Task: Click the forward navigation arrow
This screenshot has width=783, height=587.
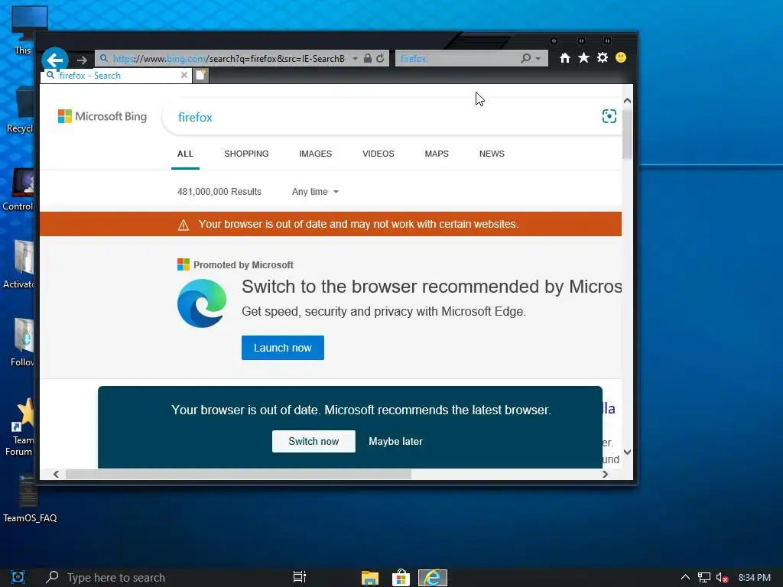Action: pyautogui.click(x=82, y=60)
